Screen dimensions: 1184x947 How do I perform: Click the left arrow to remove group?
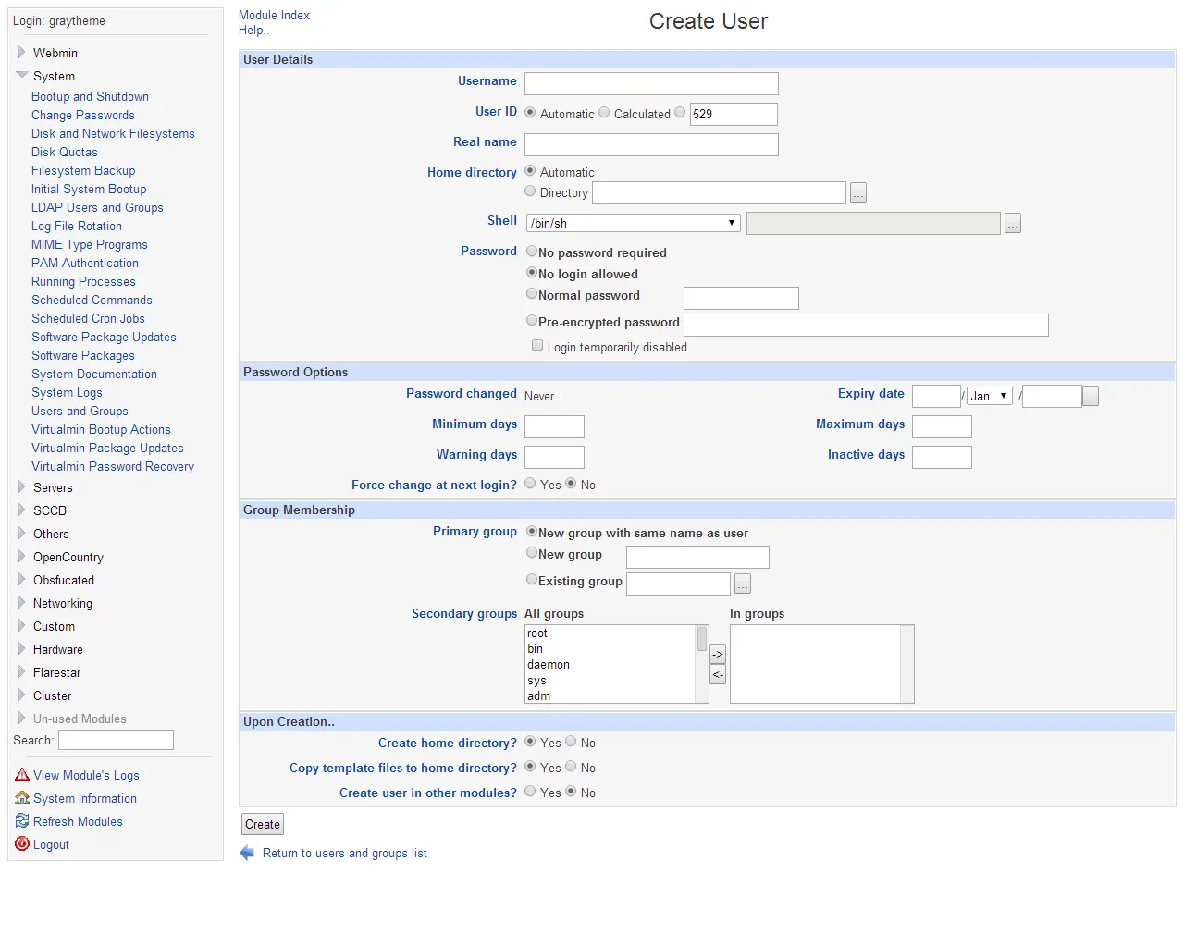(x=718, y=674)
